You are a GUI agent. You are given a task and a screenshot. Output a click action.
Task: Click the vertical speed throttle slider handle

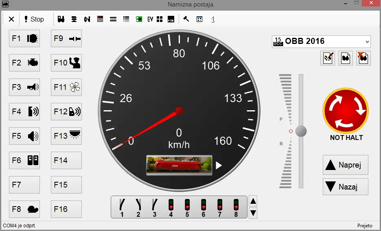[301, 131]
